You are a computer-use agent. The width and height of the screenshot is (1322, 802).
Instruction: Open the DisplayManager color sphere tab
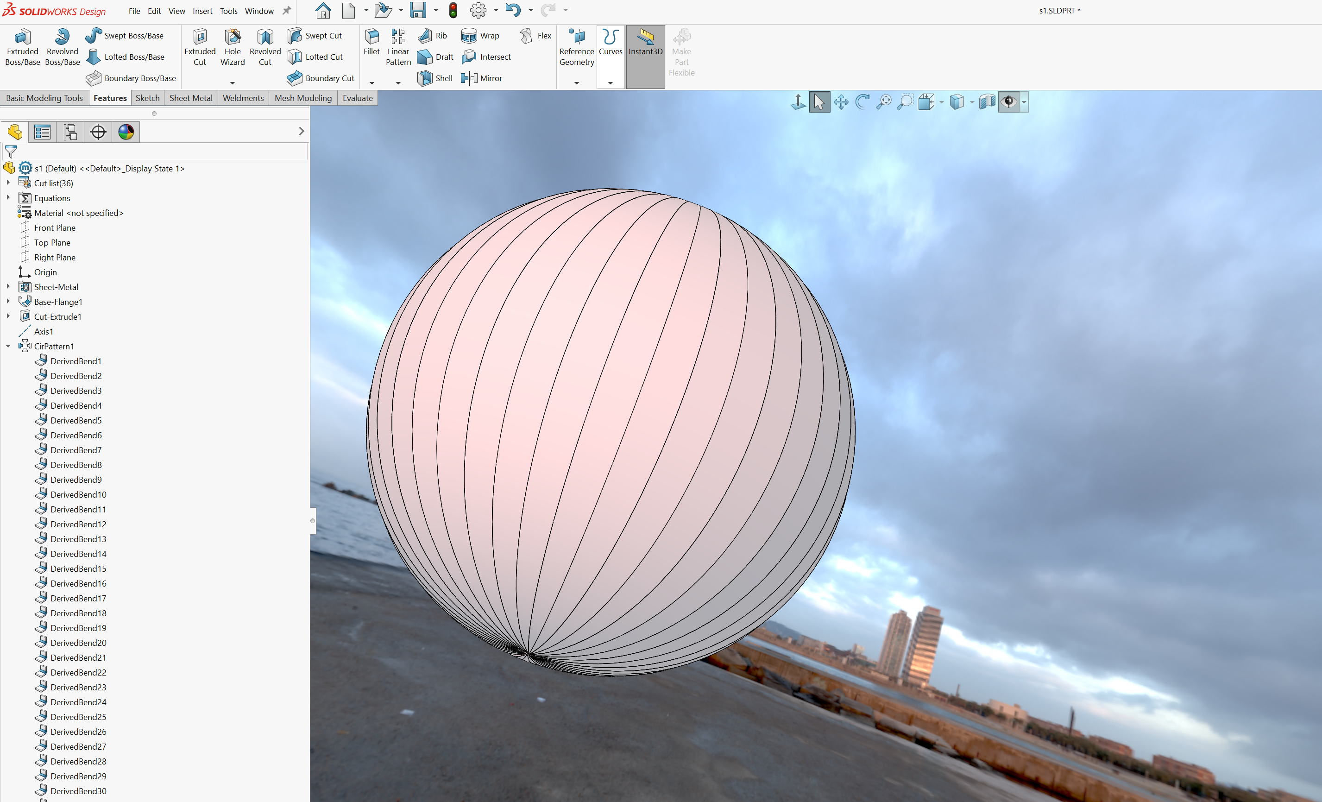pos(126,132)
